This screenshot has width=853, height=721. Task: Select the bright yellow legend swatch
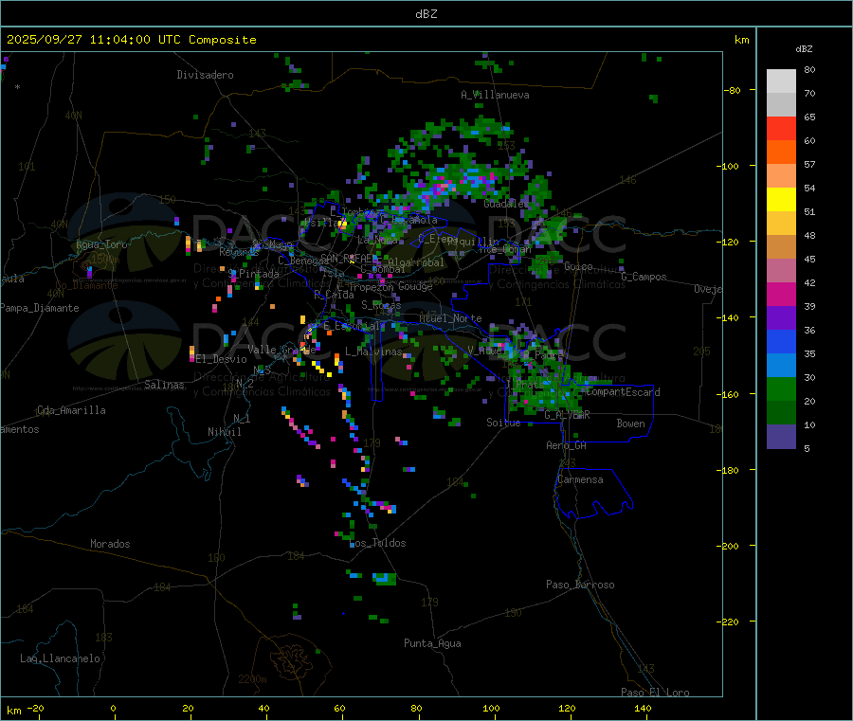pyautogui.click(x=781, y=199)
